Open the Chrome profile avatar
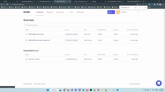Screen dimensions: 165x92 pos(160,4)
